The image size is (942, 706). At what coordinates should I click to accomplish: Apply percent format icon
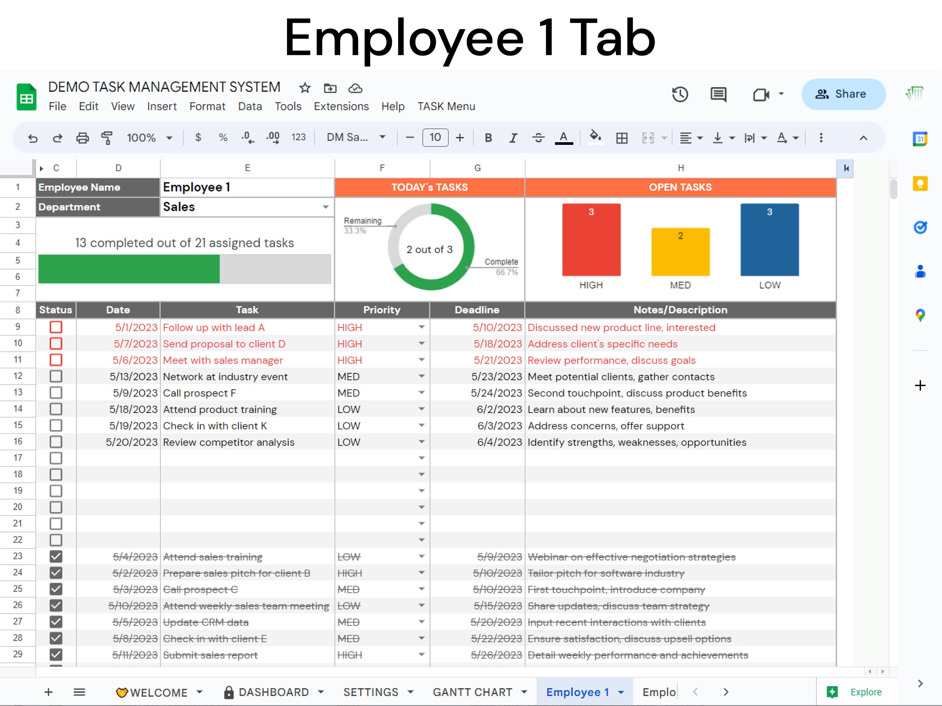pyautogui.click(x=223, y=137)
